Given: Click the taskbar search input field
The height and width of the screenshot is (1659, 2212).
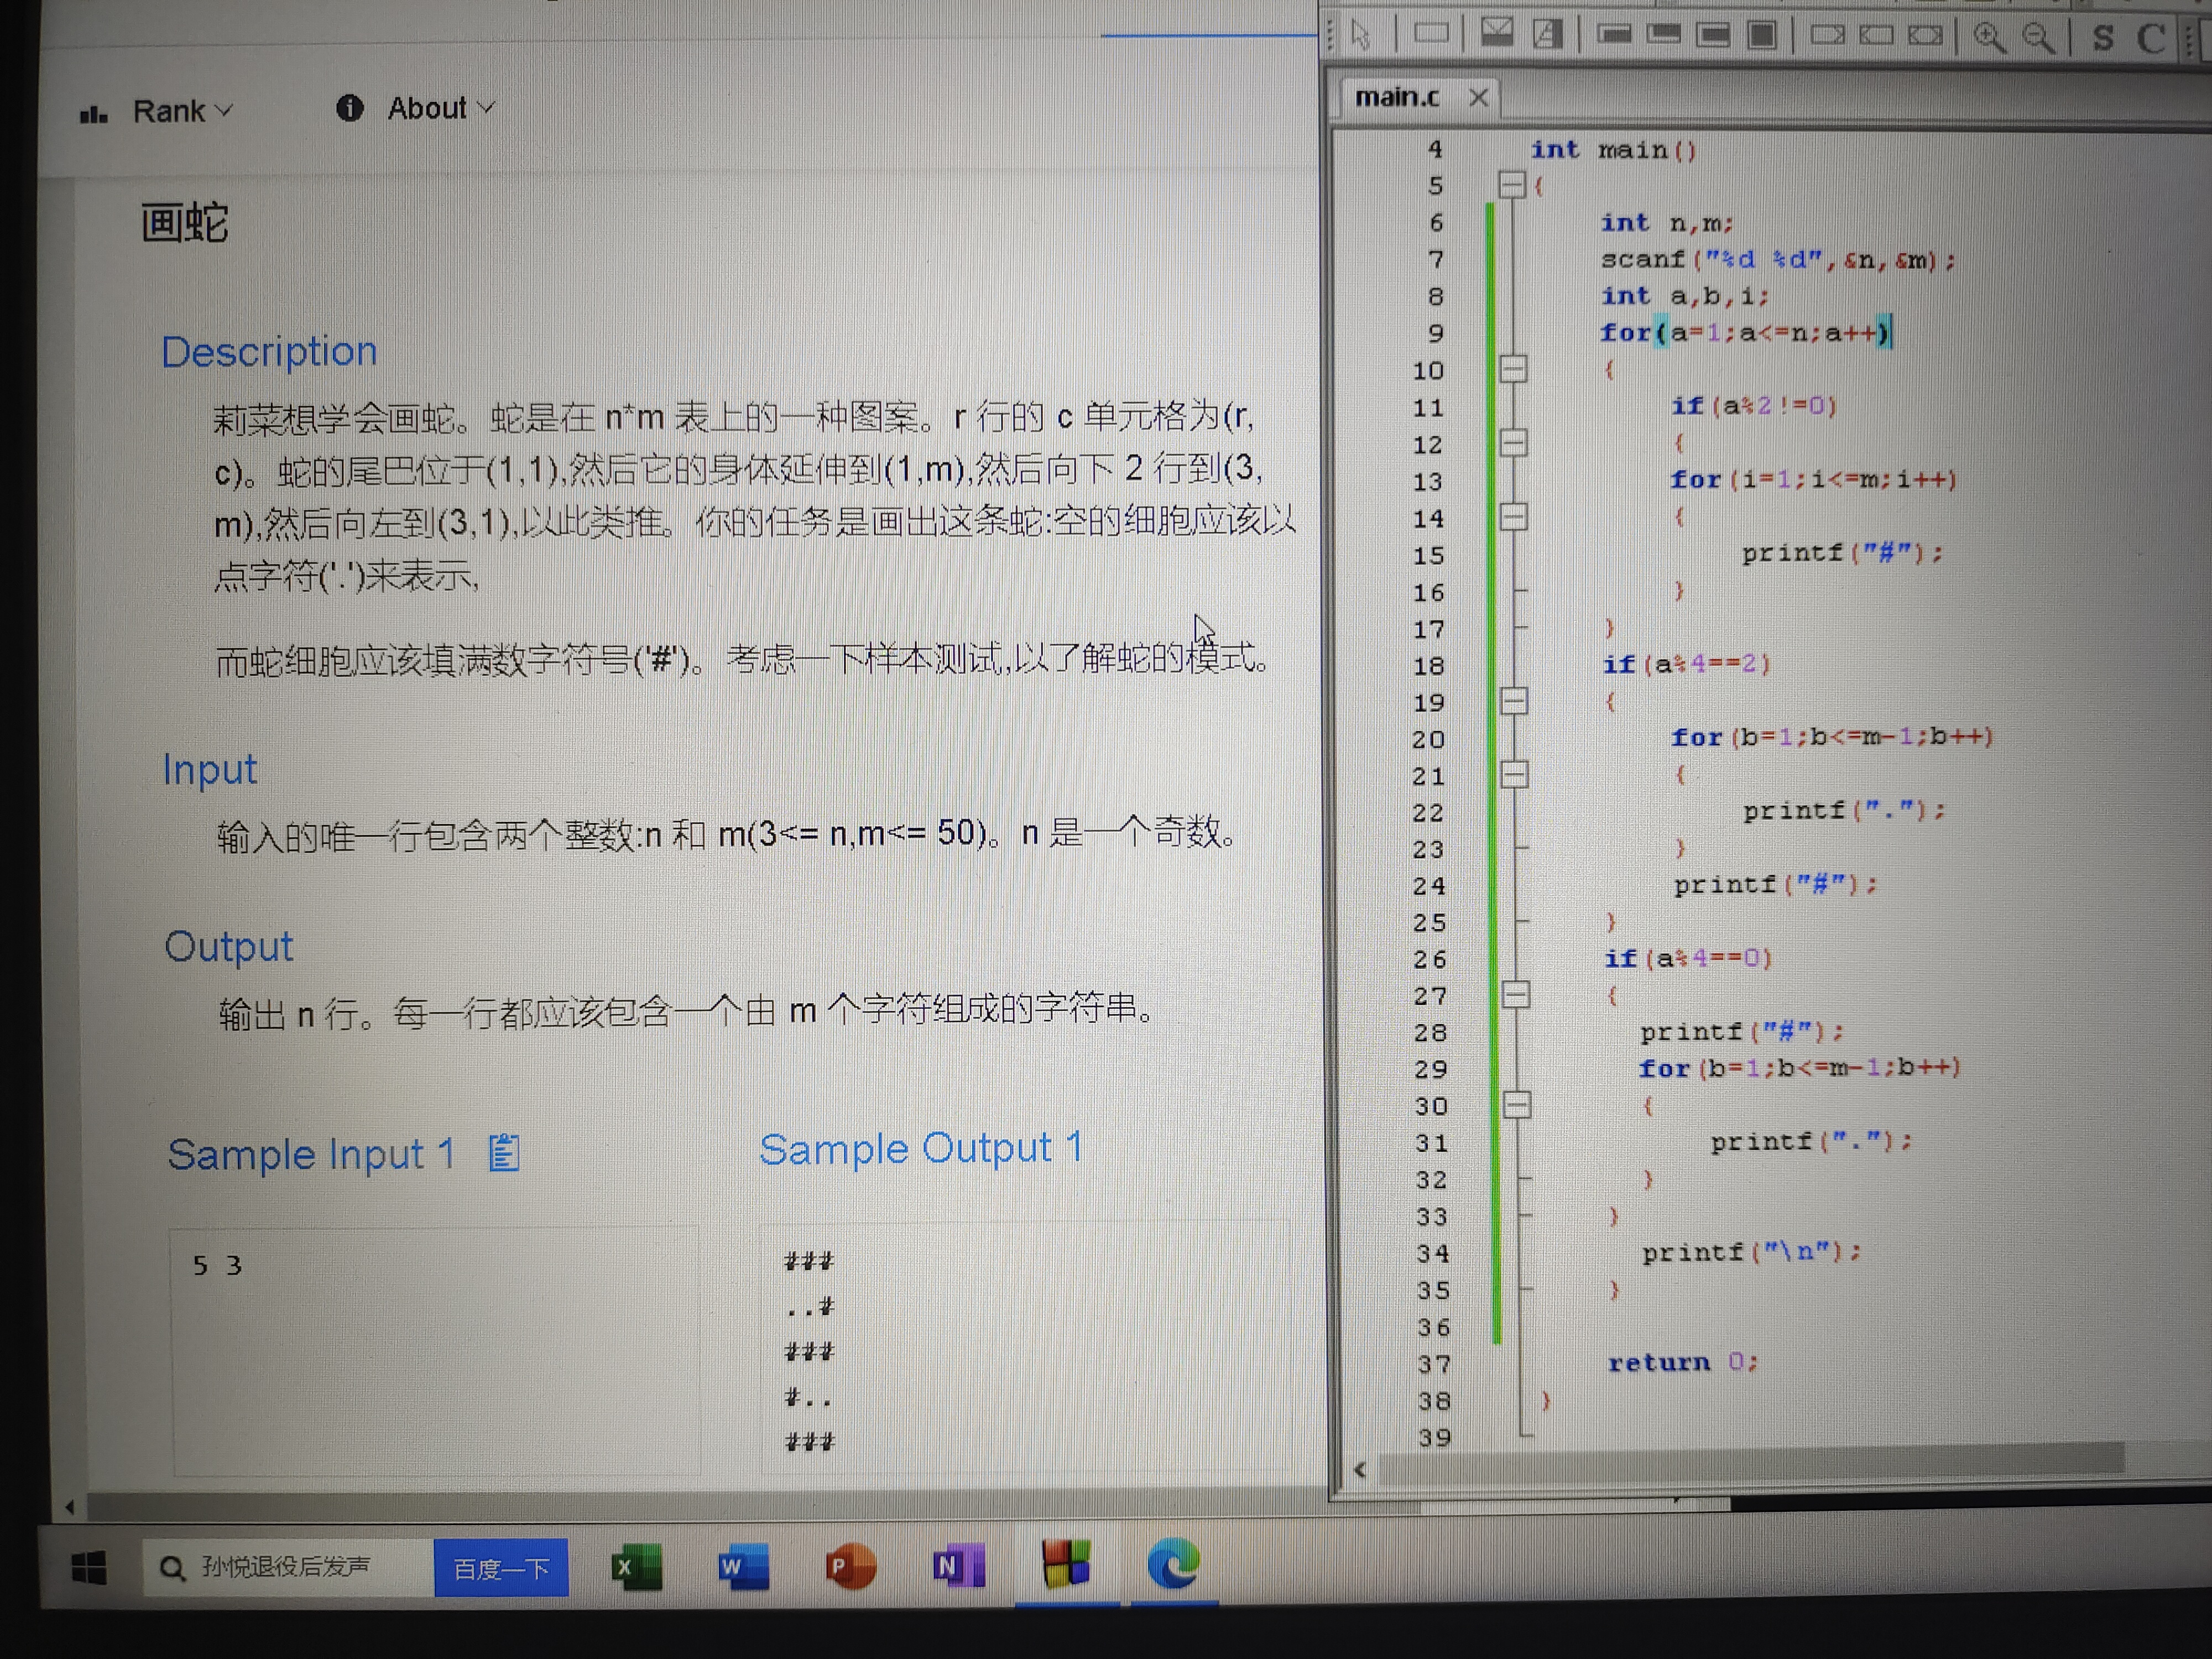Looking at the screenshot, I should click(290, 1567).
